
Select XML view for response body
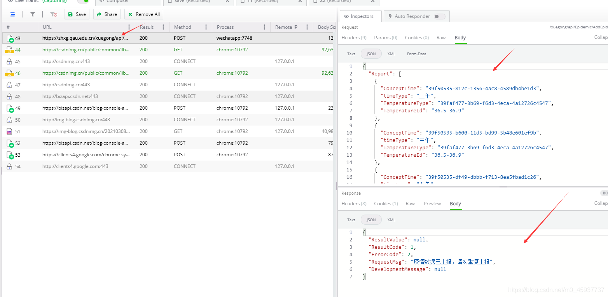[391, 220]
